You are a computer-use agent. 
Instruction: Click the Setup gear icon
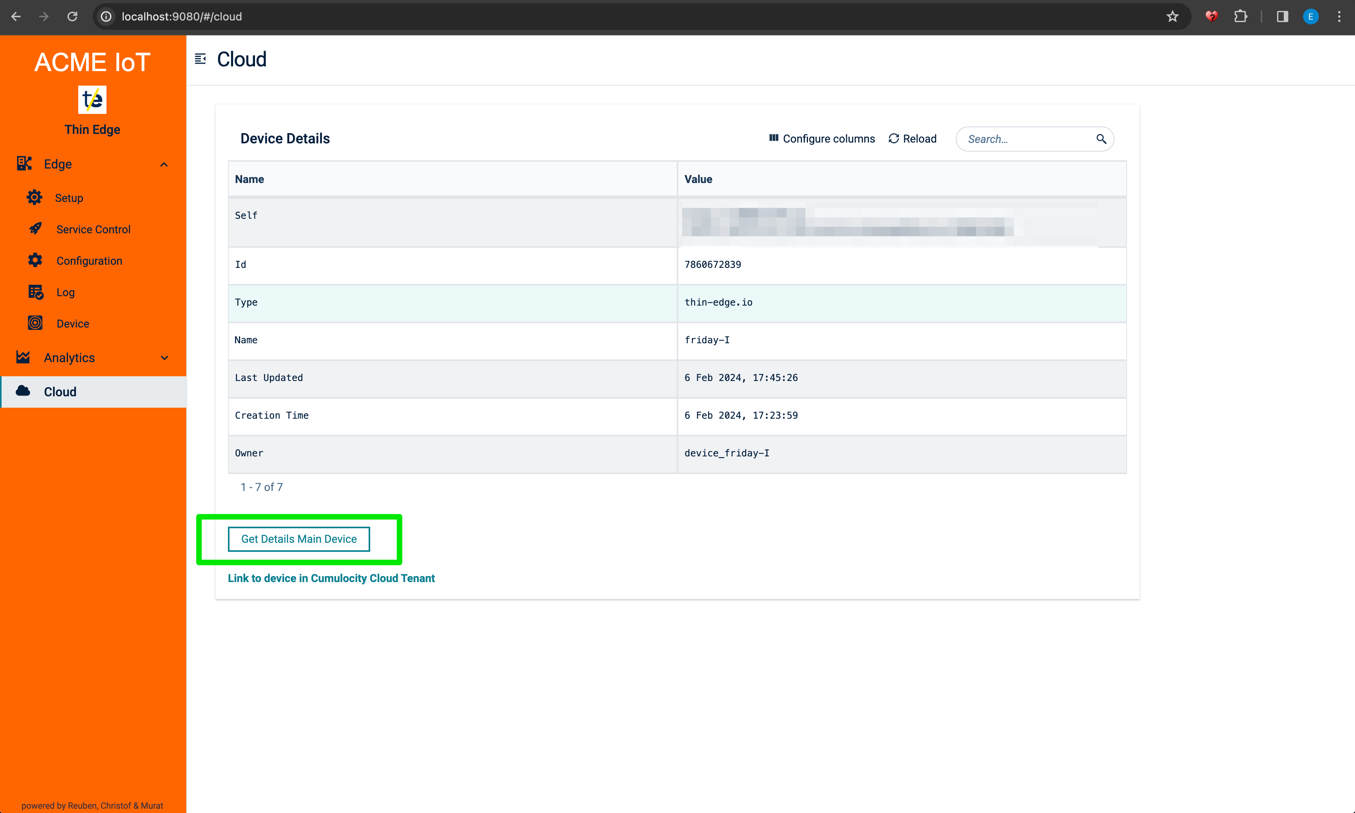pos(35,198)
